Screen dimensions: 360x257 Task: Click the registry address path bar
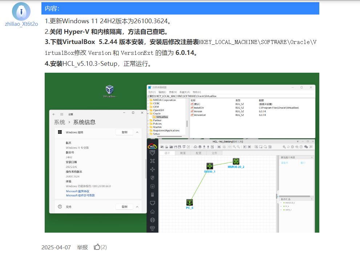[231, 96]
